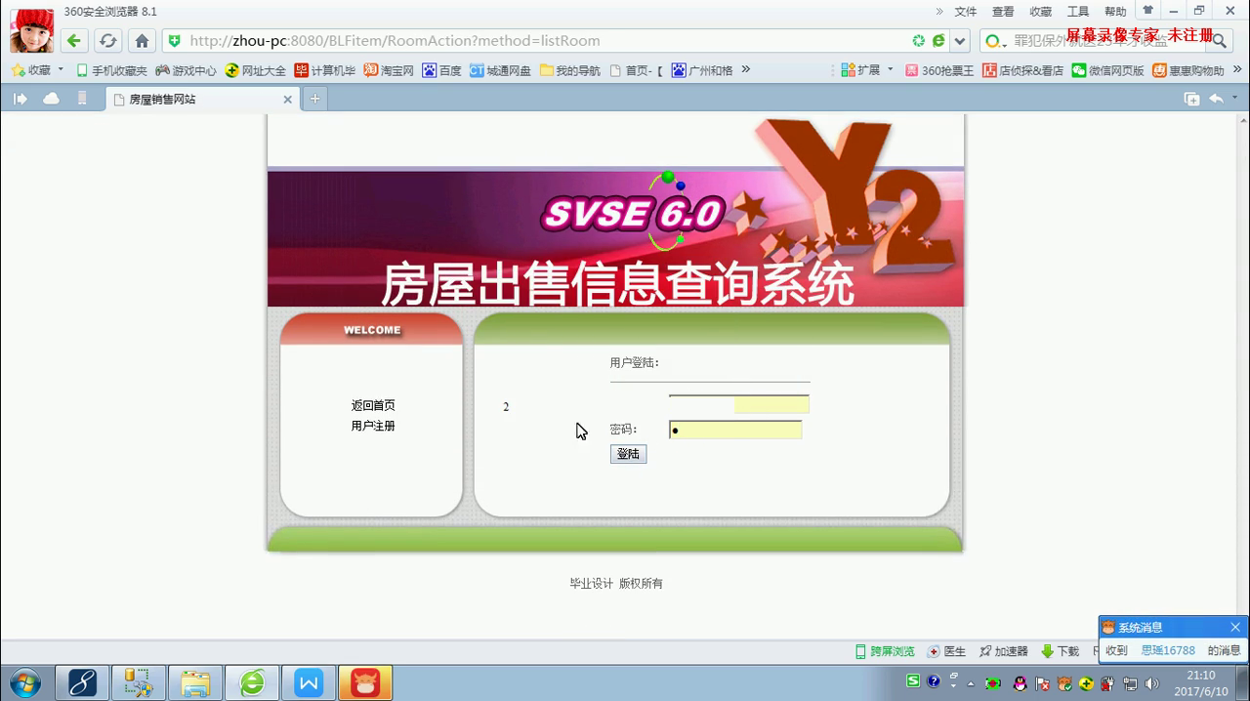
Task: Open the 扩展 extensions menu
Action: 867,70
